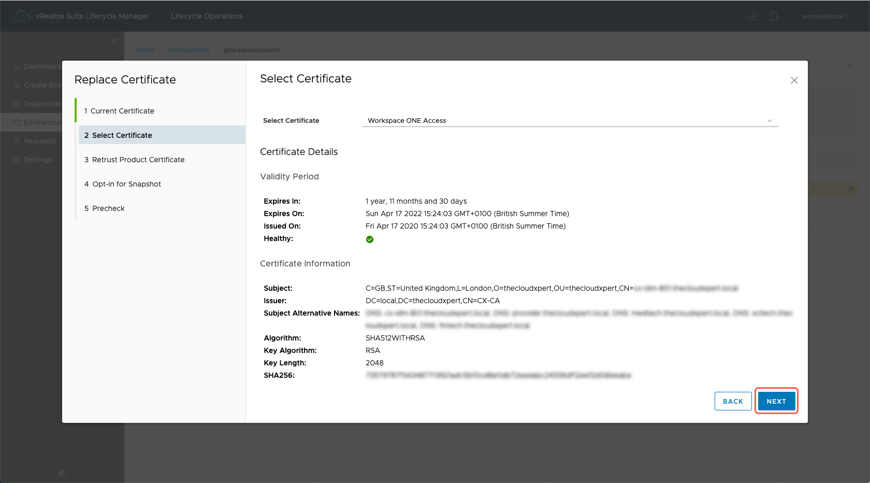
Task: Click the Home breadcrumb link
Action: pos(146,50)
